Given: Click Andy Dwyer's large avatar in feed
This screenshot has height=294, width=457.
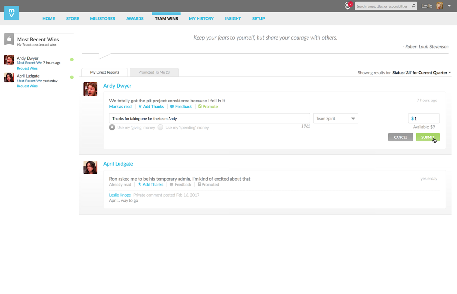Looking at the screenshot, I should tap(90, 89).
